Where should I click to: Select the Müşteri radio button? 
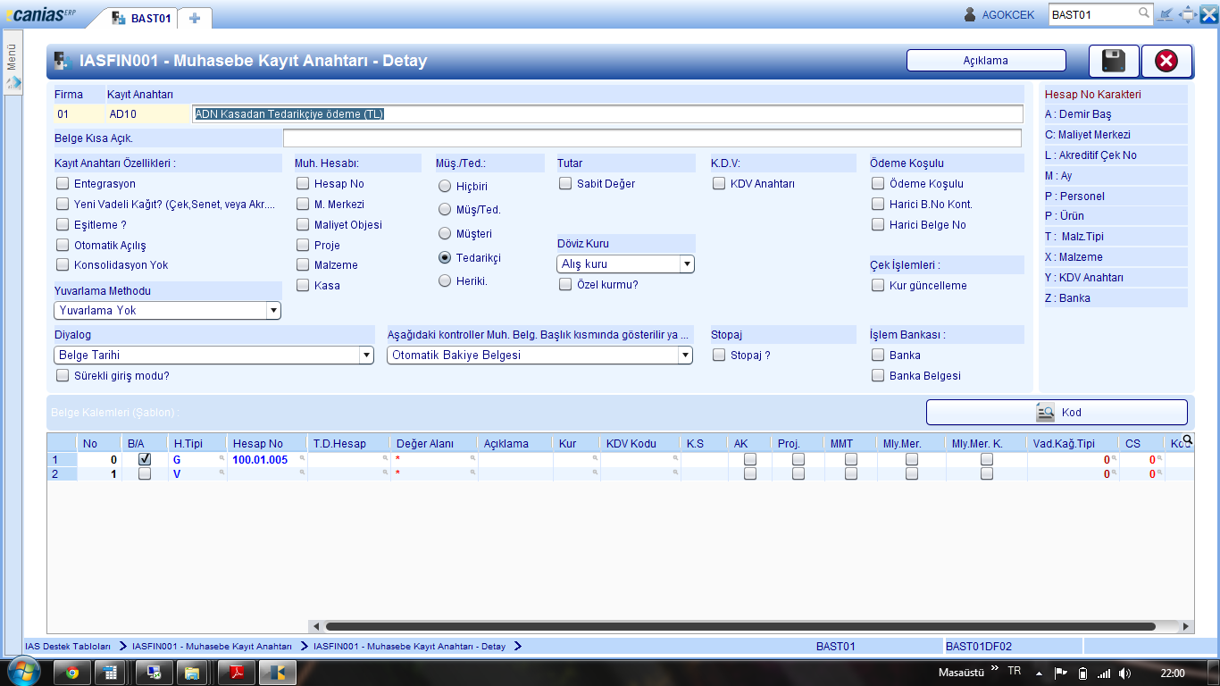click(445, 233)
